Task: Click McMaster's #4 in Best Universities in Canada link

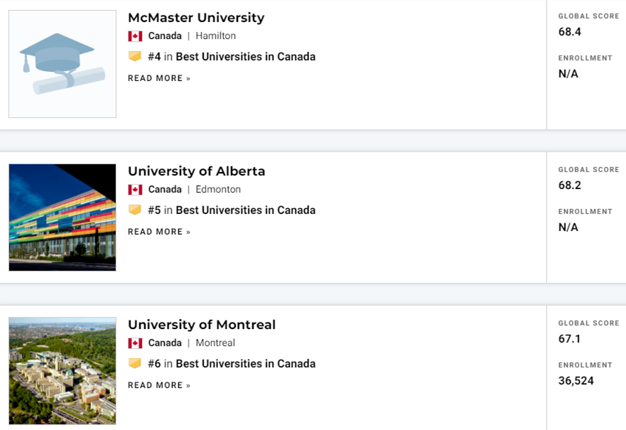Action: coord(232,57)
